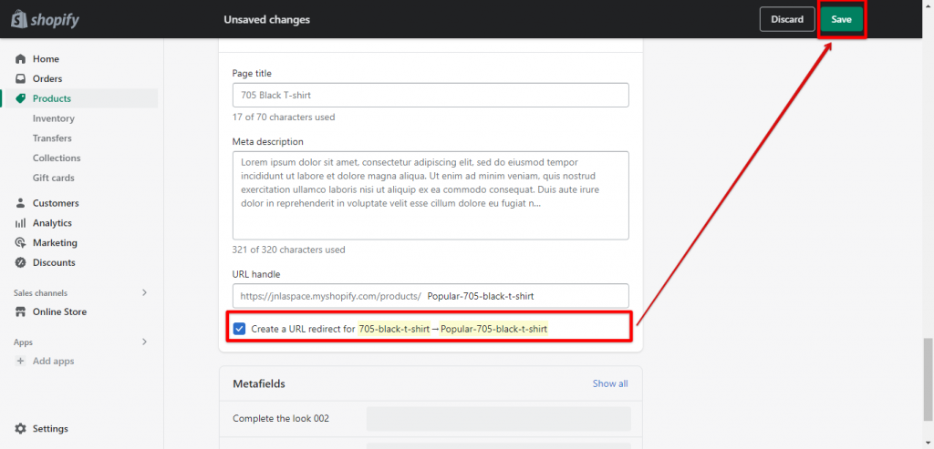The height and width of the screenshot is (449, 934).
Task: Click the Customers person icon
Action: pyautogui.click(x=20, y=203)
